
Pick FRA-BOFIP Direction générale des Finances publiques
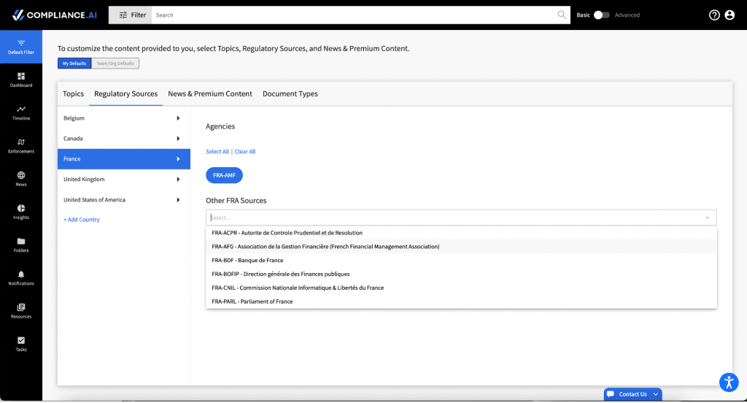pyautogui.click(x=461, y=275)
